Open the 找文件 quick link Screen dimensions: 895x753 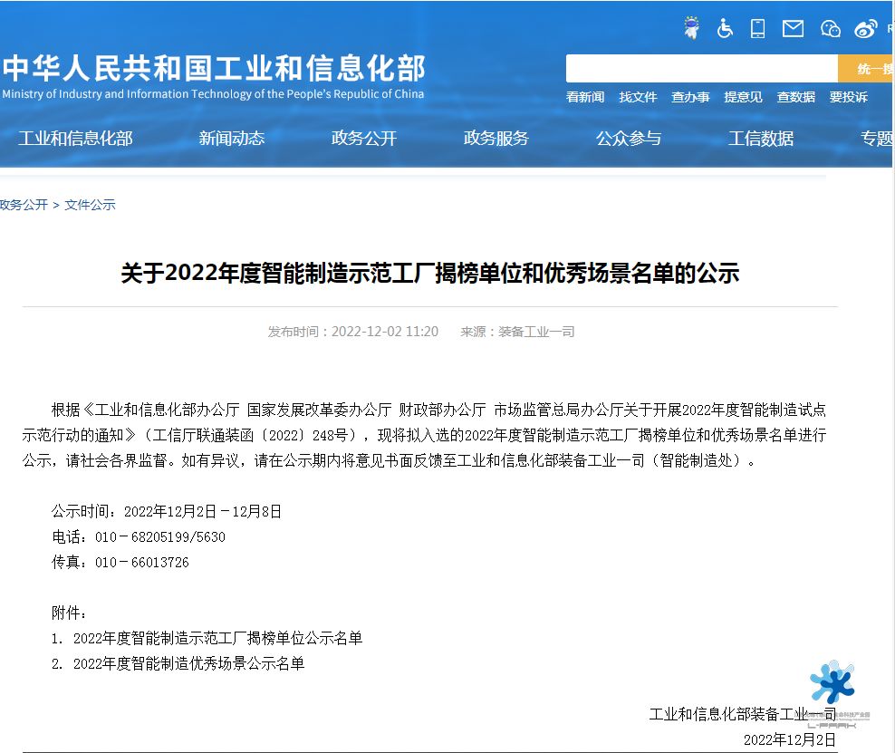click(x=638, y=97)
